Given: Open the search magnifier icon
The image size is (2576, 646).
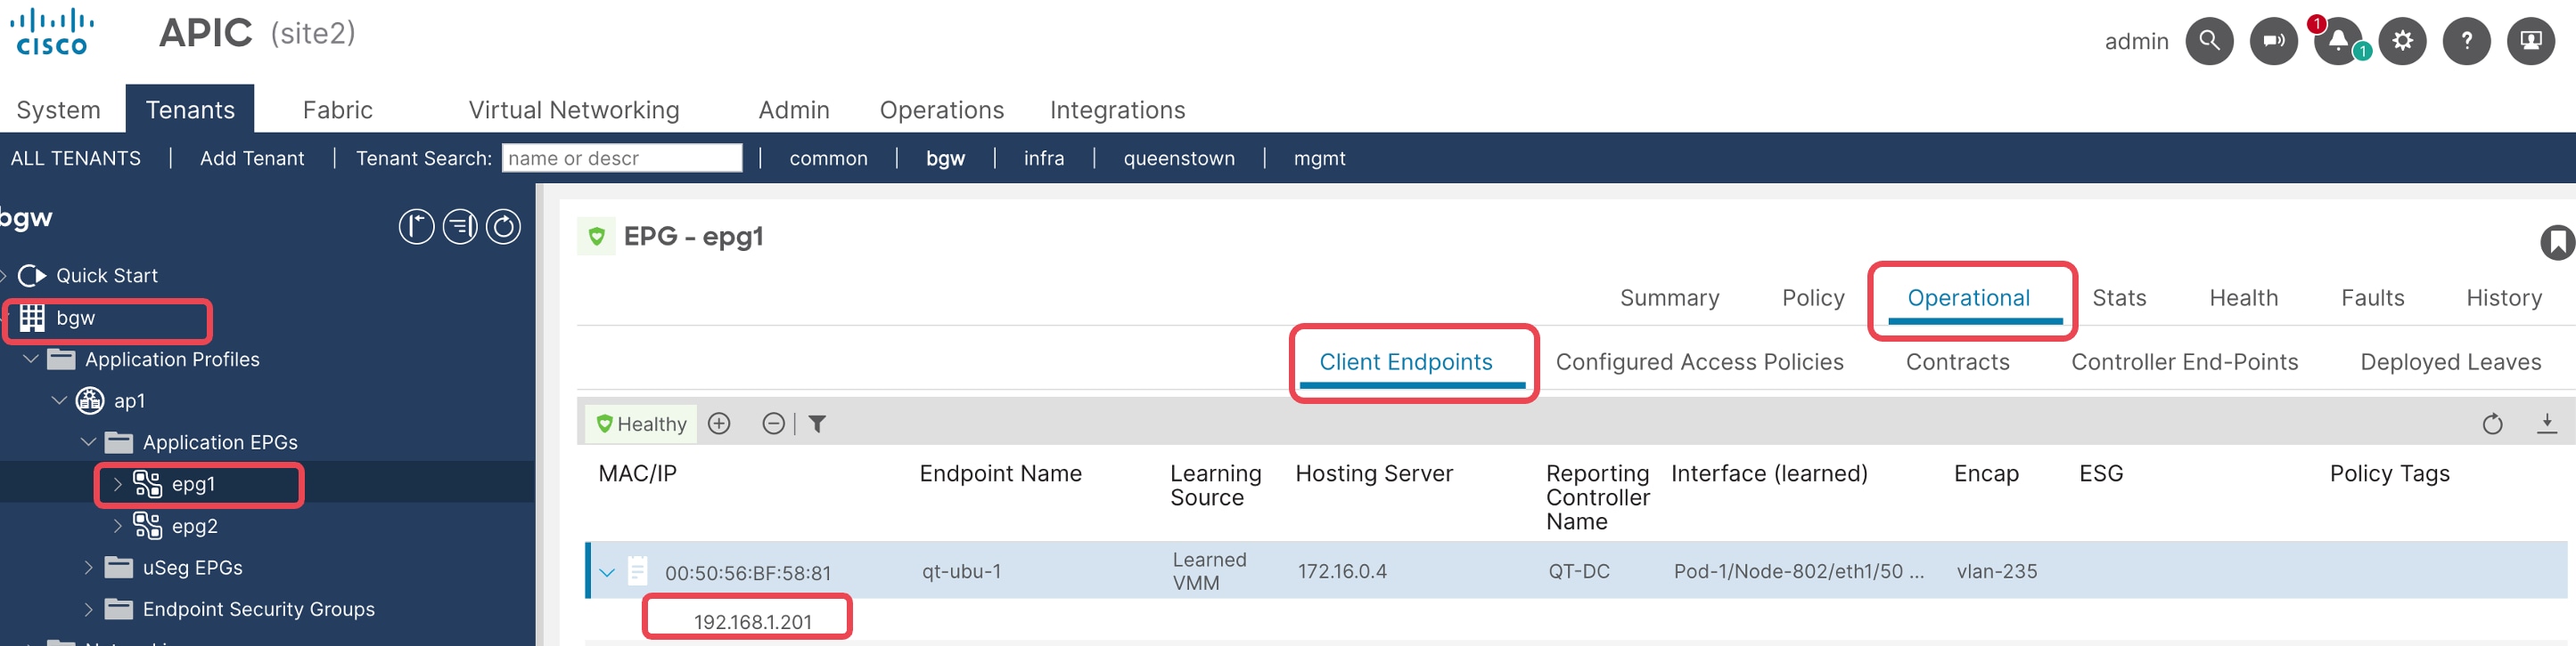Looking at the screenshot, I should click(x=2209, y=41).
